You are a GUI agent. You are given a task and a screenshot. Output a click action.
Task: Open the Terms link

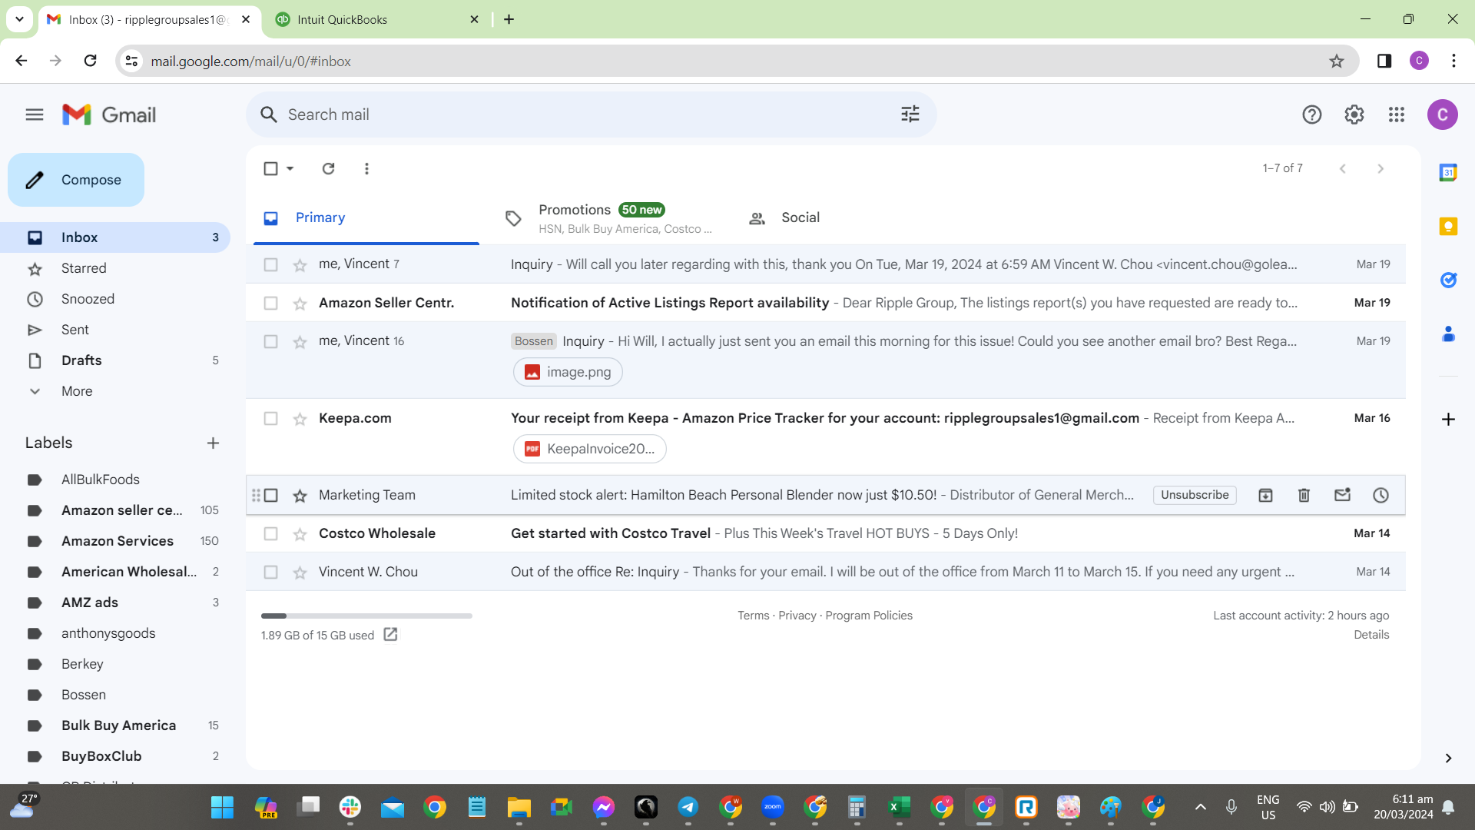coord(753,616)
